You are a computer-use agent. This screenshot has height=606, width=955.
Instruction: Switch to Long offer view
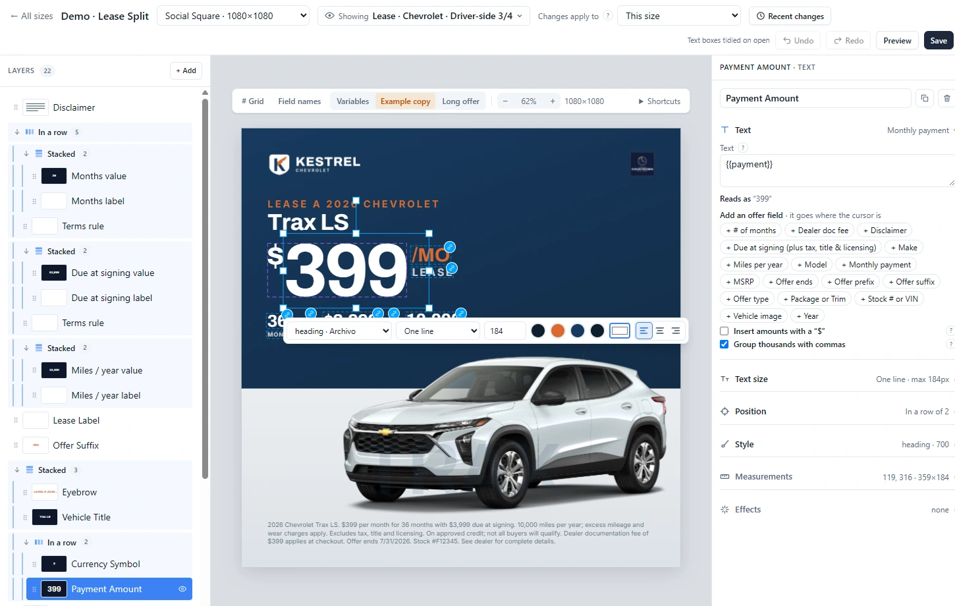point(461,101)
